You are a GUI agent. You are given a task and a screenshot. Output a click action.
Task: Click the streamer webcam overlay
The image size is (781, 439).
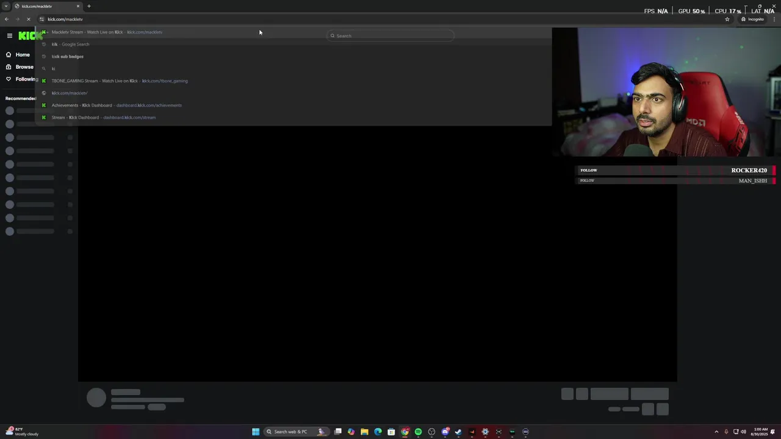(x=668, y=91)
